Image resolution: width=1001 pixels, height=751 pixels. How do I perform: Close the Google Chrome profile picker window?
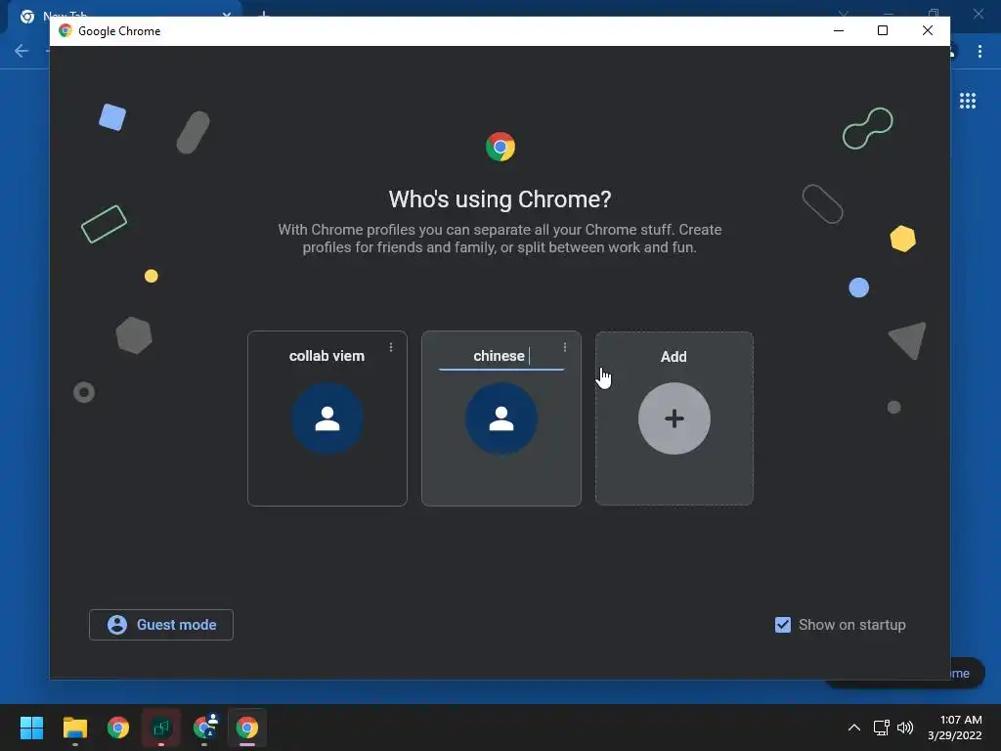click(928, 30)
